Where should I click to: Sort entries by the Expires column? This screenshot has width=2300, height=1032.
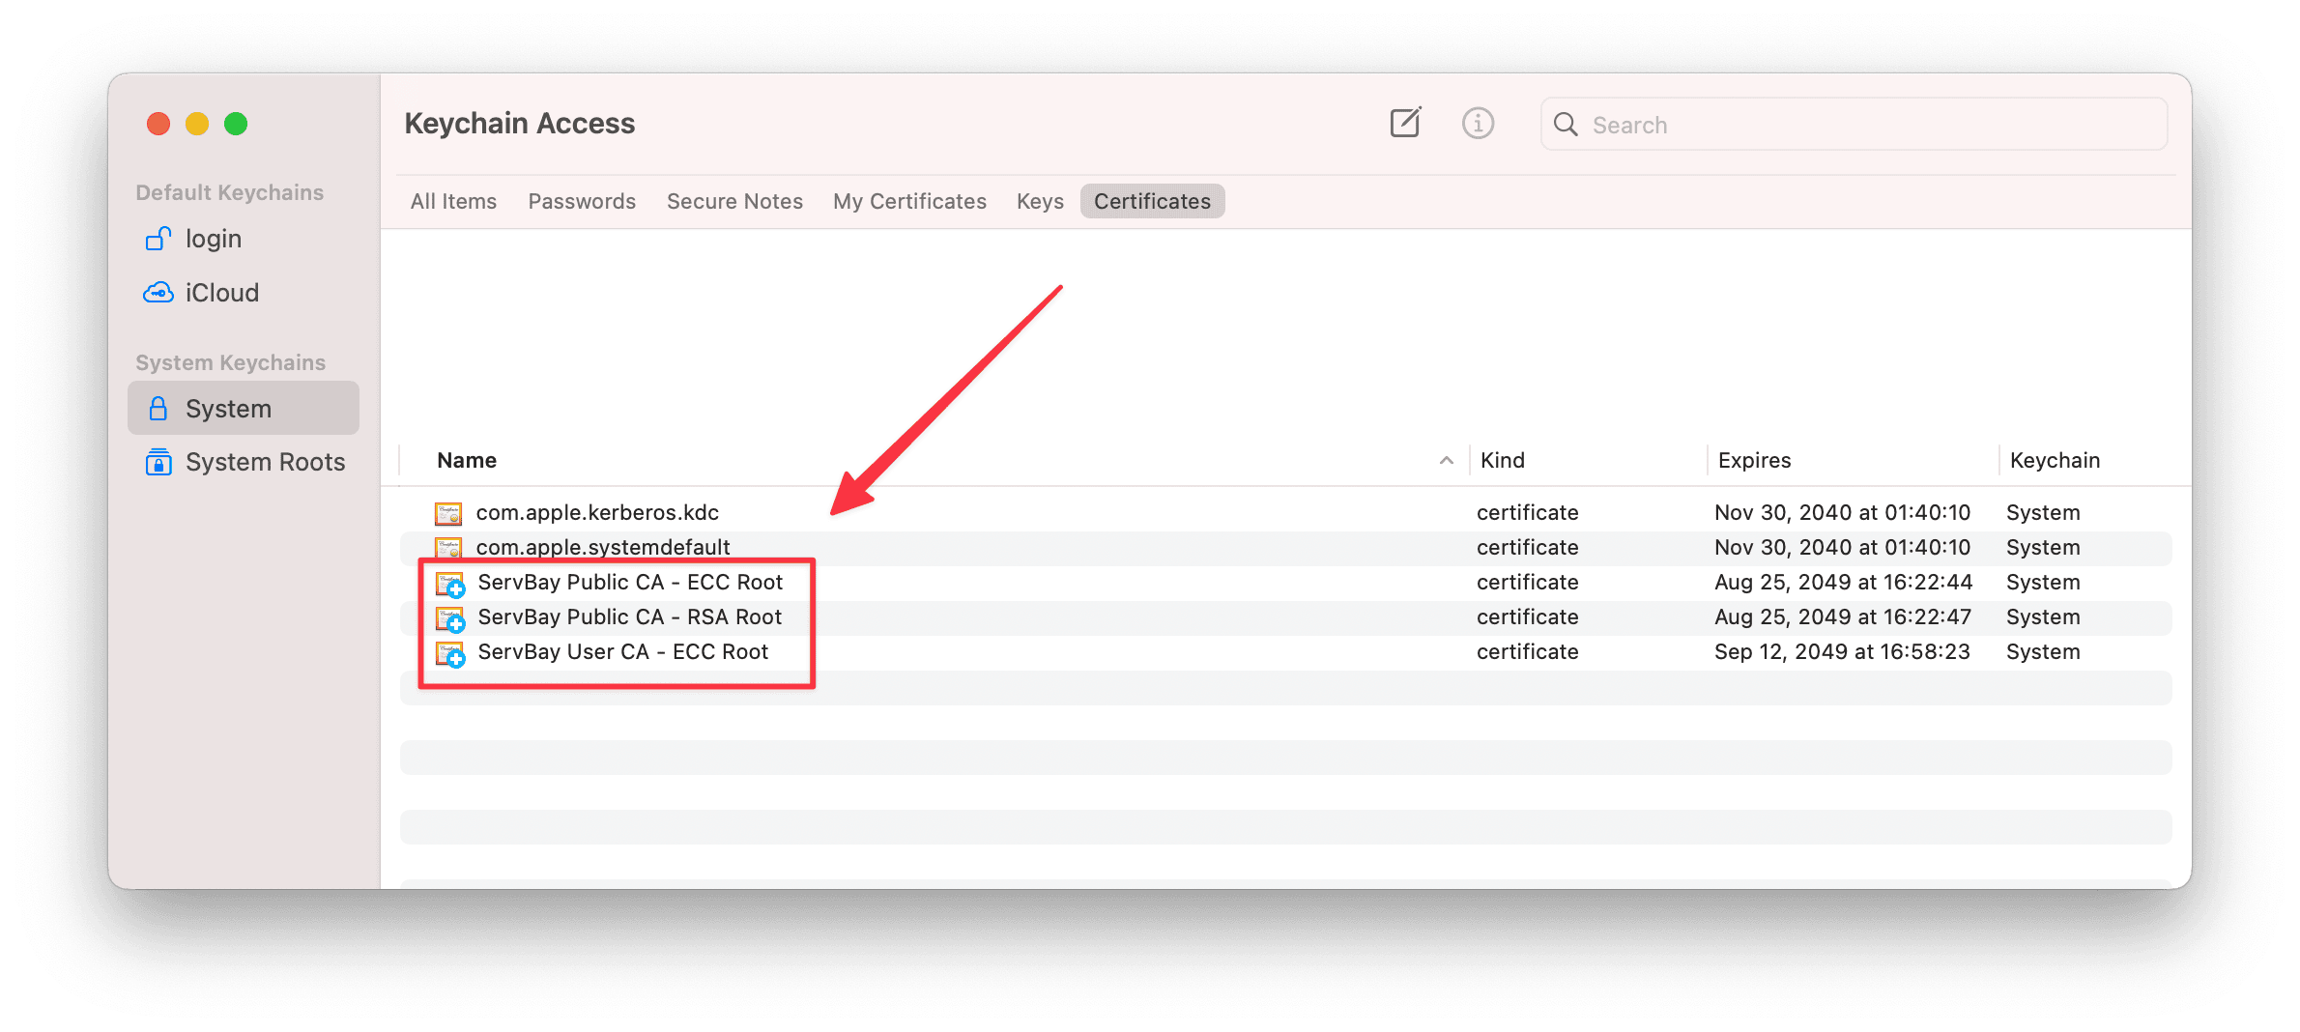(1754, 460)
